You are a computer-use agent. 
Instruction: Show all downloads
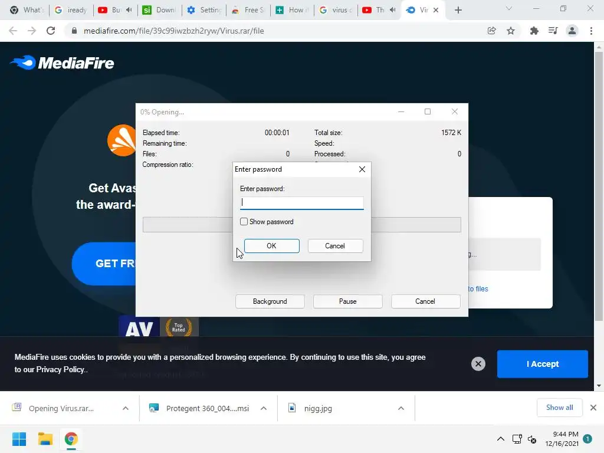click(559, 408)
